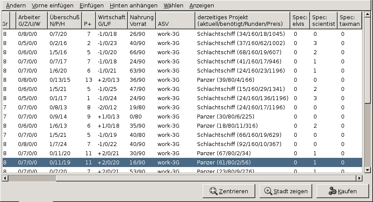Click the 0/80 food stock cell
This screenshot has width=373, height=202.
(x=136, y=117)
